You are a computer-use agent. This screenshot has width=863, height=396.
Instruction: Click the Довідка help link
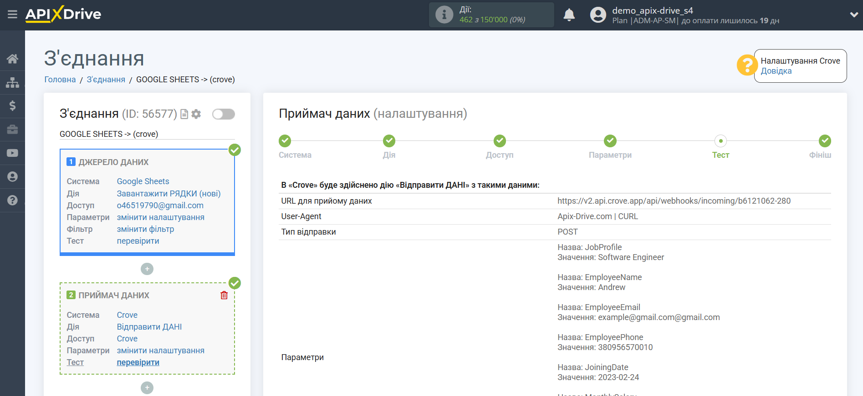[x=776, y=71]
